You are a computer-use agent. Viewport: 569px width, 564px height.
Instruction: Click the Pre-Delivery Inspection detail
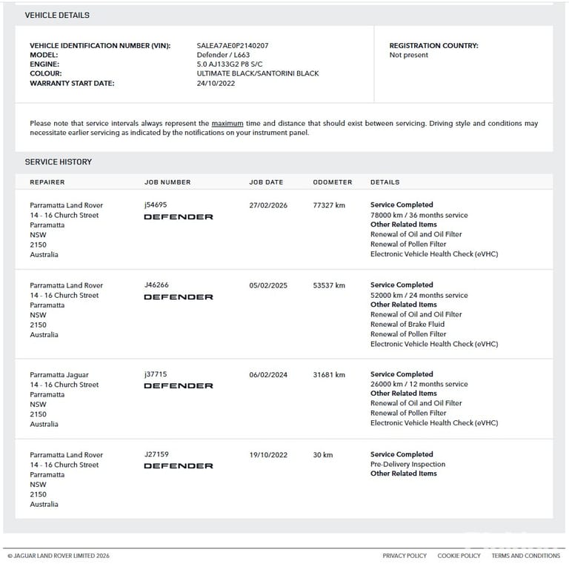tap(408, 464)
